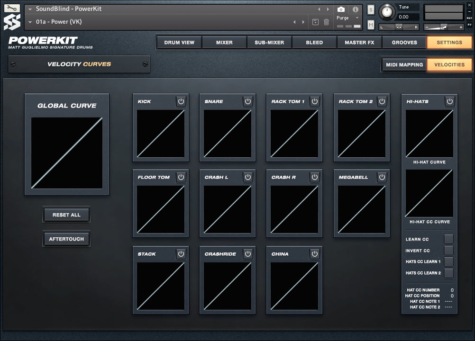Click the Global Curve editor graph

coord(67,153)
